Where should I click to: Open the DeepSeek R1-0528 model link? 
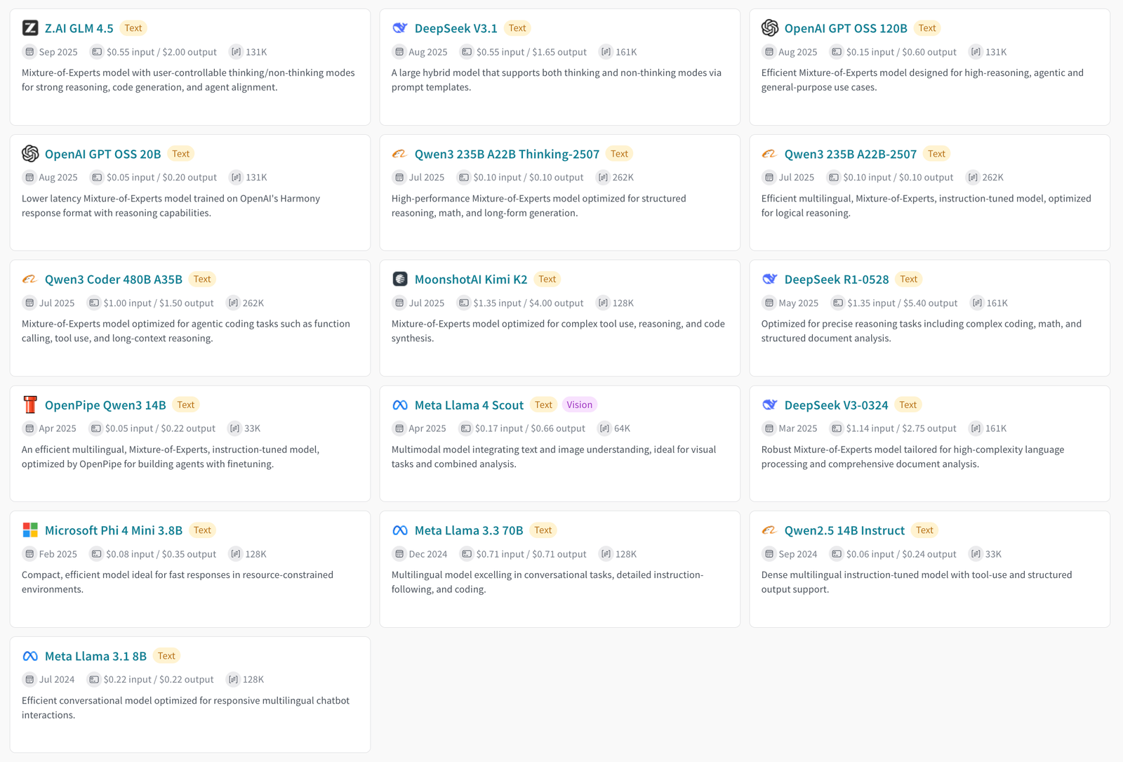tap(836, 280)
